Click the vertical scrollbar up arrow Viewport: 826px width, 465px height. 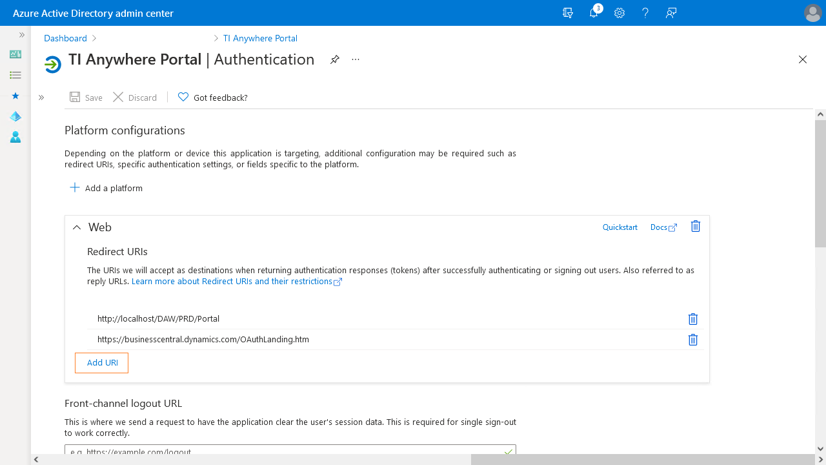click(820, 114)
